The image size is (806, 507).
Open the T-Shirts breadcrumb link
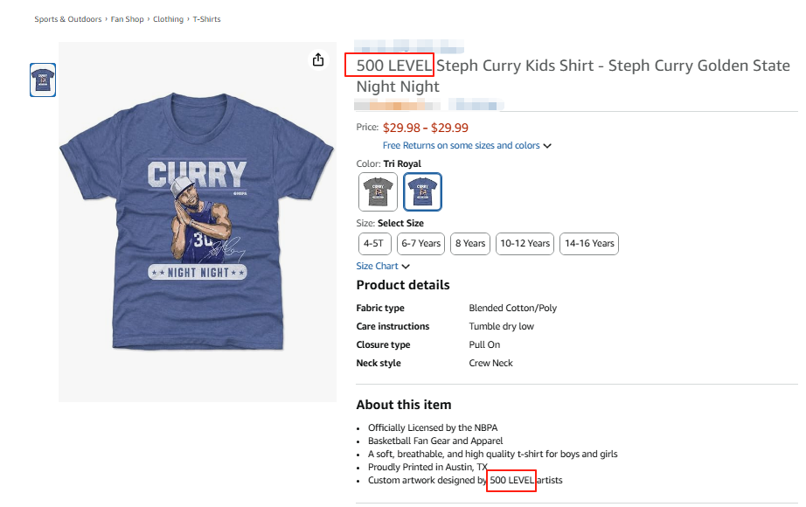point(207,19)
